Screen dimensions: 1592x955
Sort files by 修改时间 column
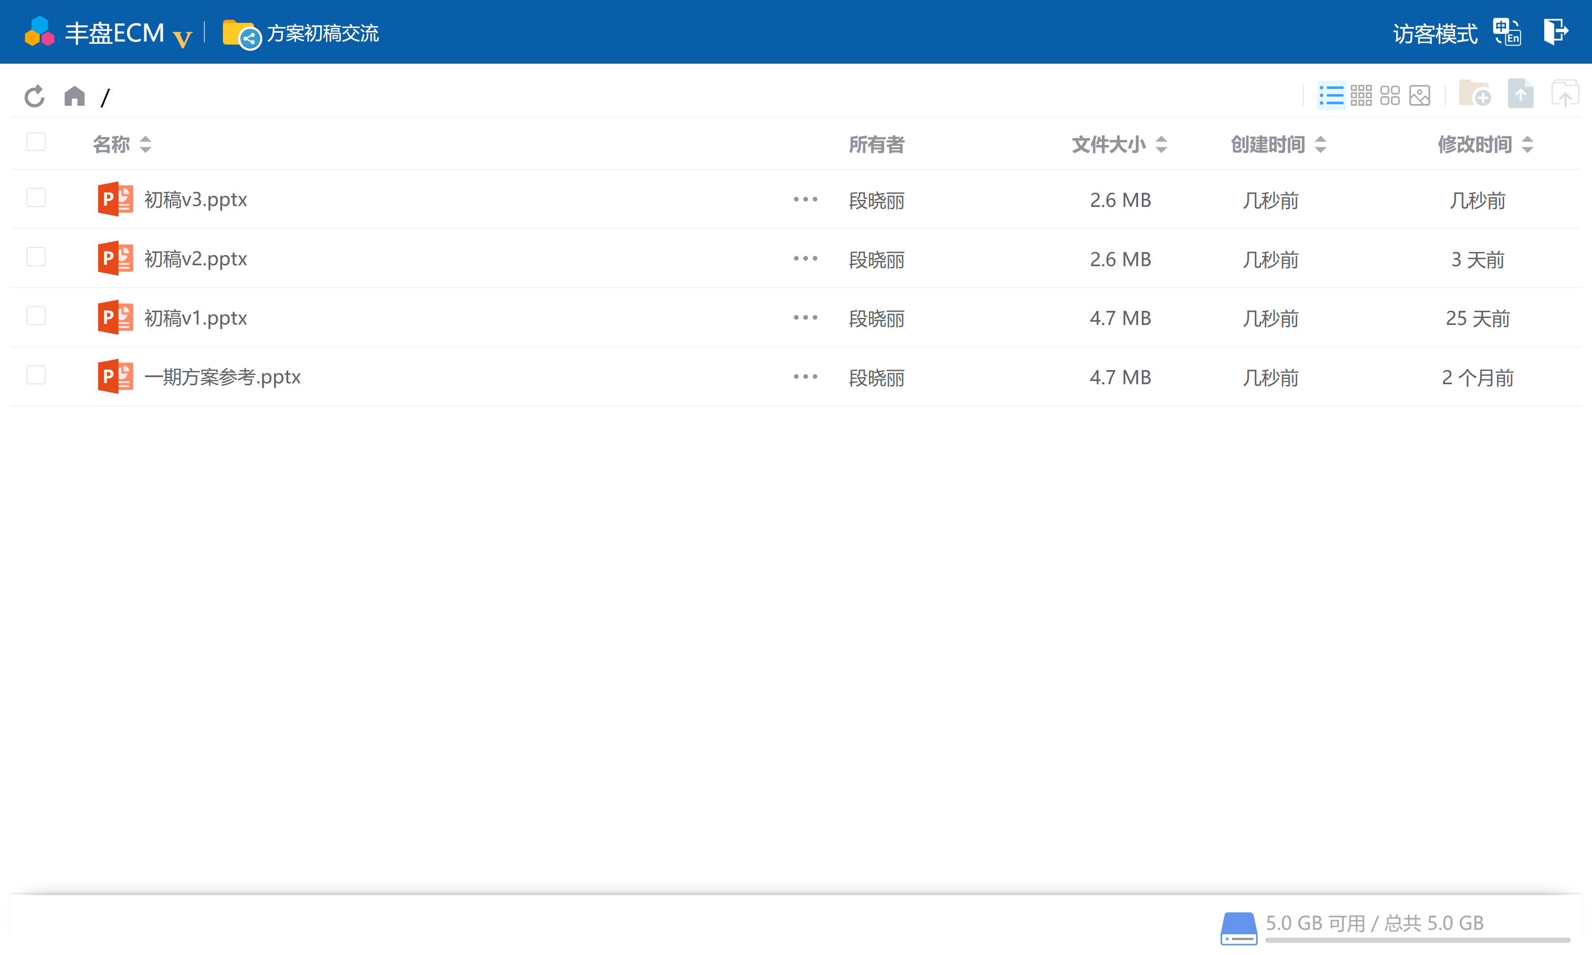tap(1485, 144)
